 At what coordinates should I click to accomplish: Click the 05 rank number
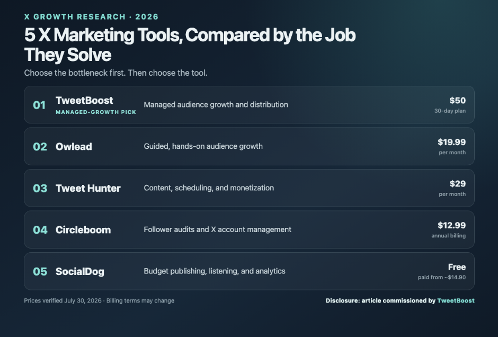(x=40, y=271)
